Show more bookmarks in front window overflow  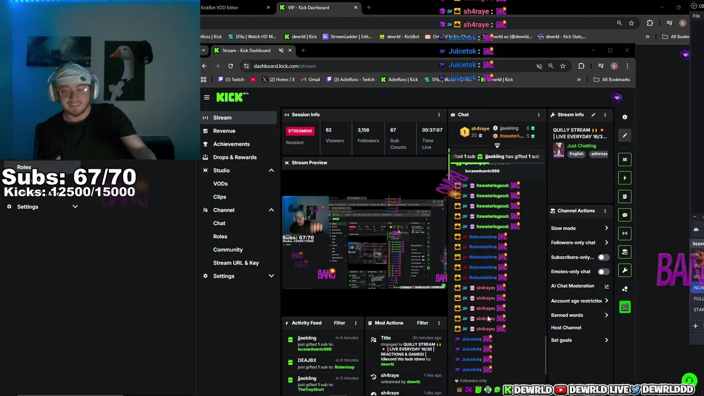[x=579, y=79]
